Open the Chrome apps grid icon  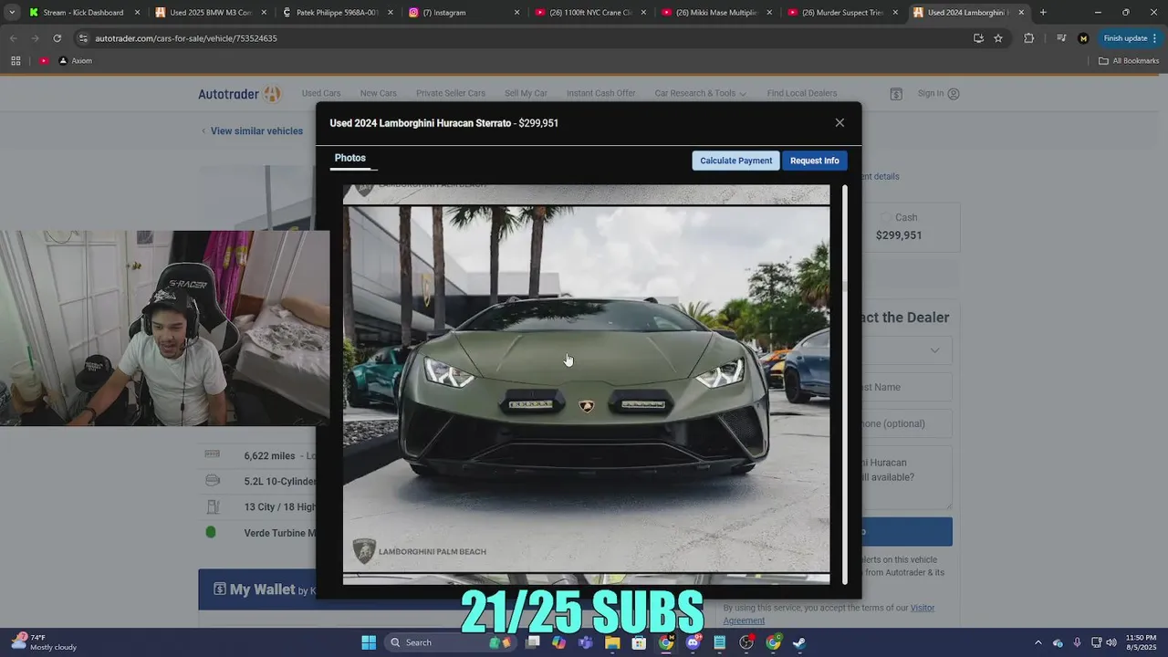tap(16, 61)
